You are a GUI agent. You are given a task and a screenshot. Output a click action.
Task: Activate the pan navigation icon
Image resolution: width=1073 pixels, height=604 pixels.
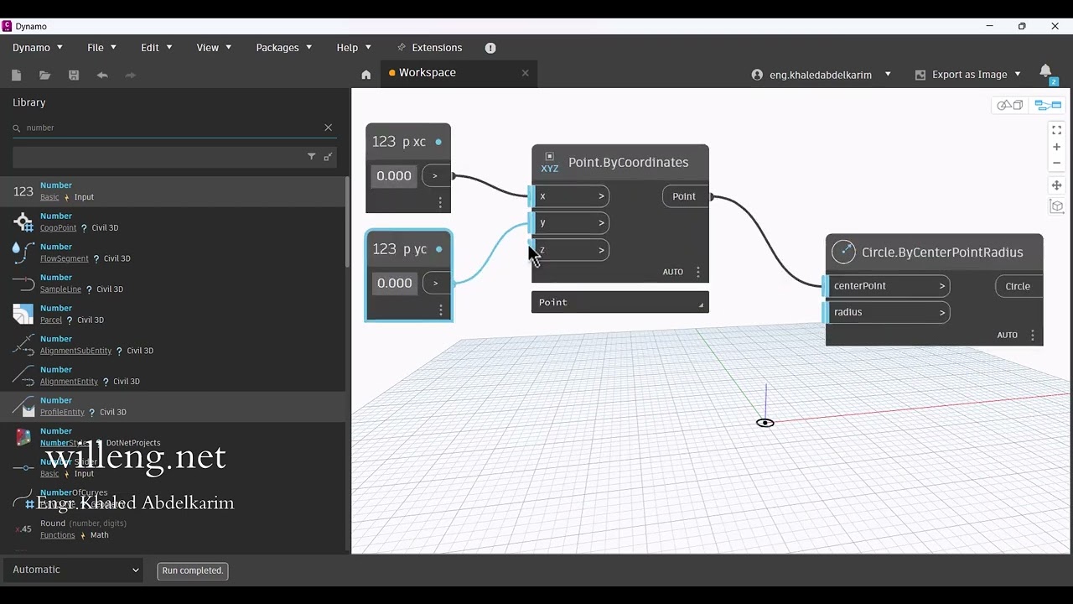[1056, 185]
